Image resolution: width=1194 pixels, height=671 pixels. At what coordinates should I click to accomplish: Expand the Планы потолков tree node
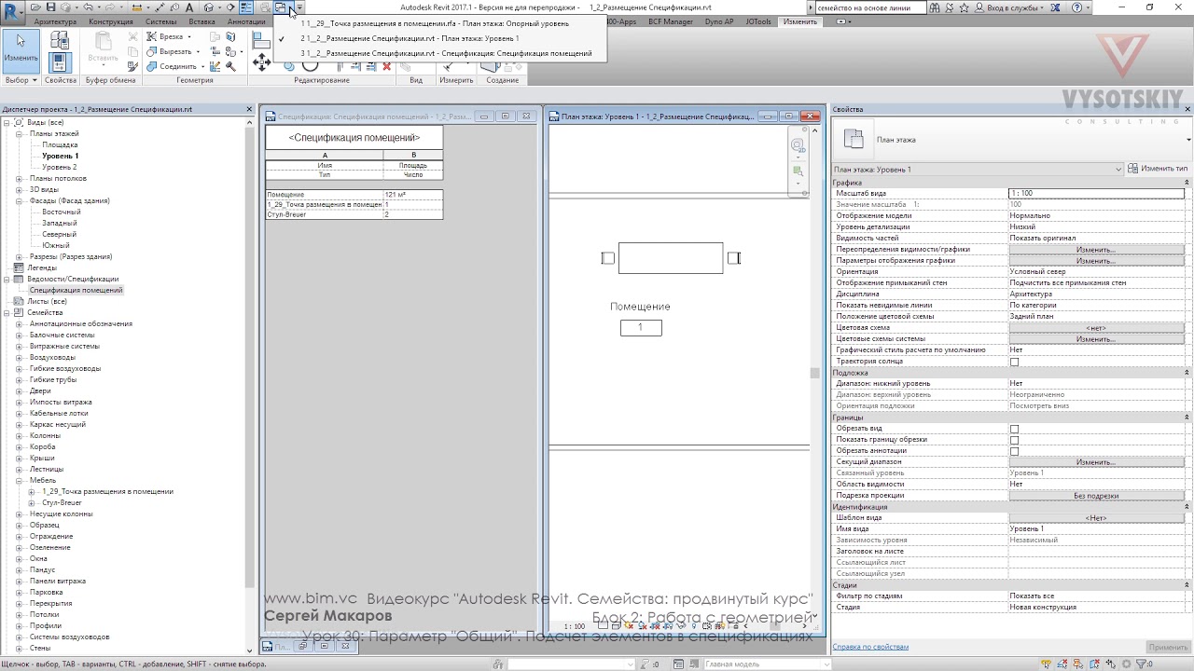[19, 179]
